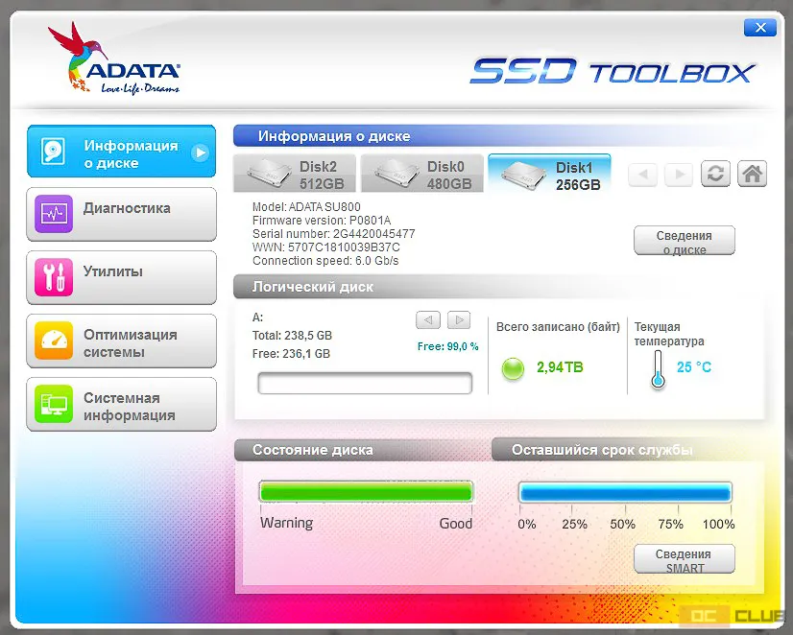Click the green total written status indicator
Screen dimensions: 793x635
point(513,368)
